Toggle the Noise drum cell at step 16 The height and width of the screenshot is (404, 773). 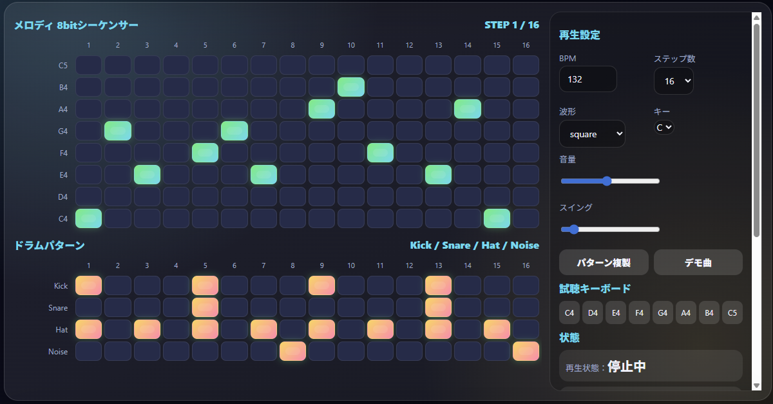[x=526, y=351]
